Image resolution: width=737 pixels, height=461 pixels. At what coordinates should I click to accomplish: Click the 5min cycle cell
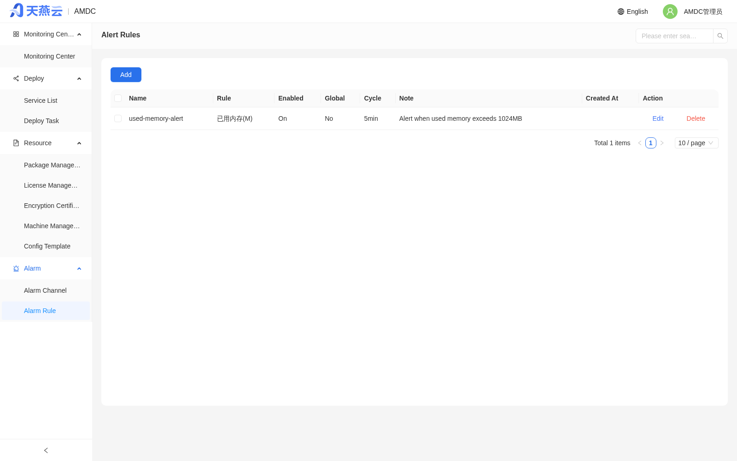pos(371,118)
